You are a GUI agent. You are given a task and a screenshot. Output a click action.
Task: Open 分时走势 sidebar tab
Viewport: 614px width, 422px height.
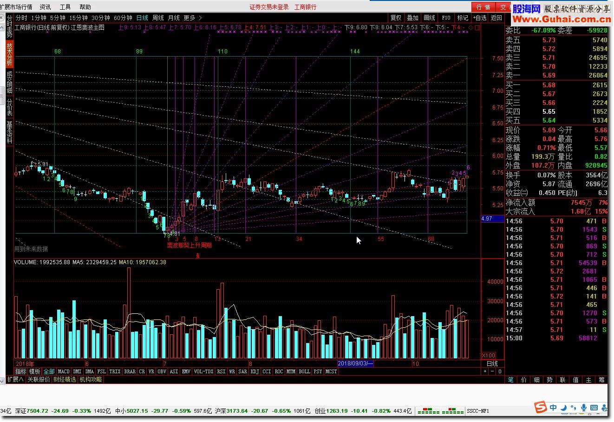[9, 27]
